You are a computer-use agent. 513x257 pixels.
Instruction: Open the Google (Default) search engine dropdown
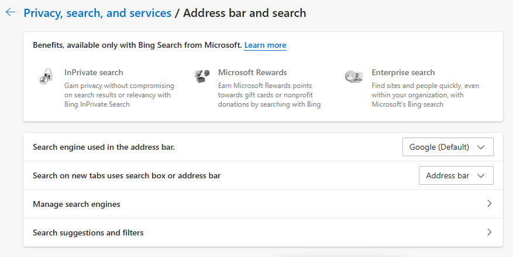[x=448, y=147]
